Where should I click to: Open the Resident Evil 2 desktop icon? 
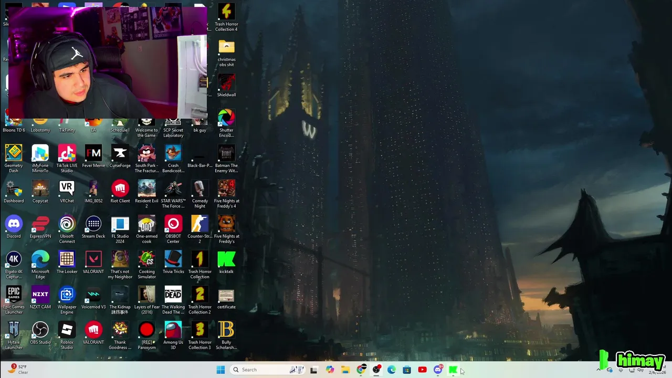pos(146,194)
